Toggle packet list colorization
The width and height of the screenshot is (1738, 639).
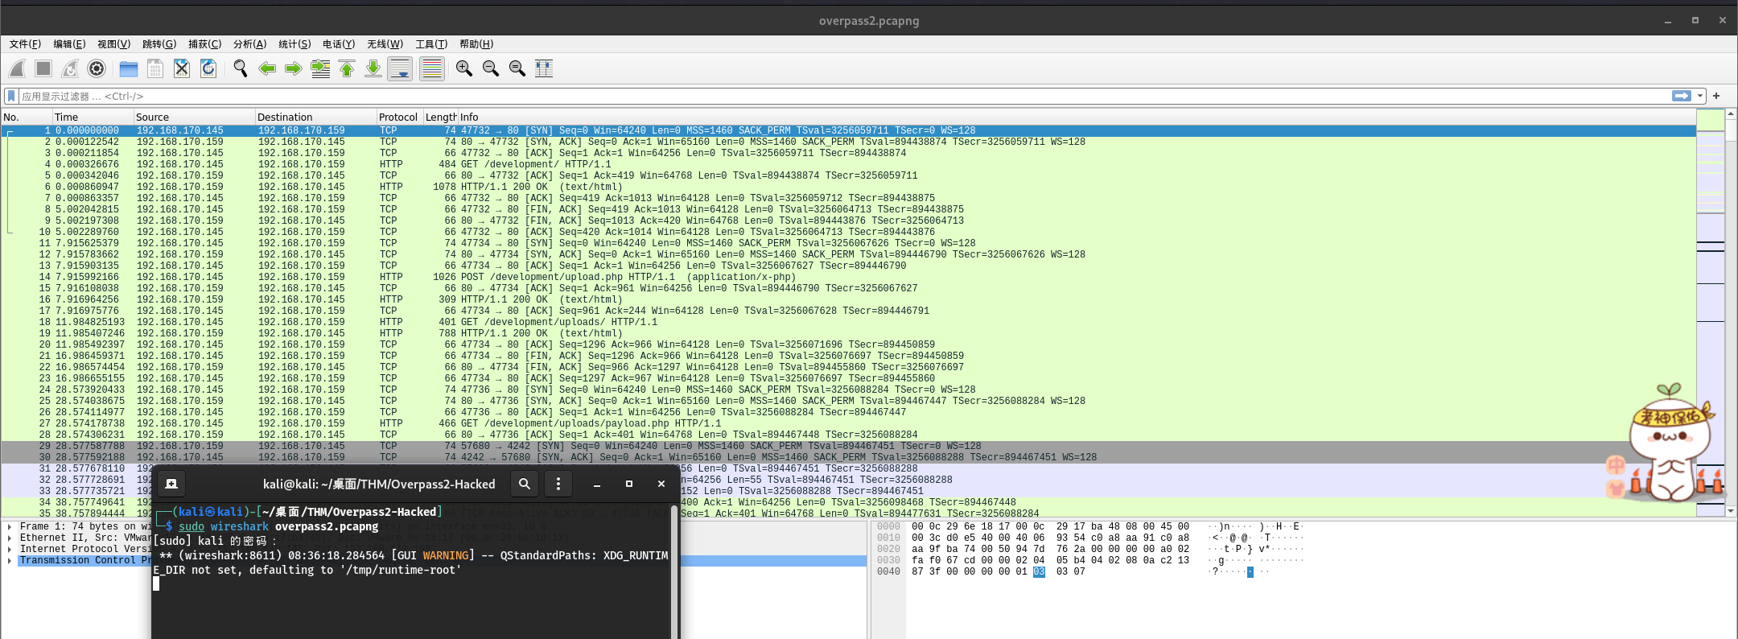pyautogui.click(x=432, y=69)
